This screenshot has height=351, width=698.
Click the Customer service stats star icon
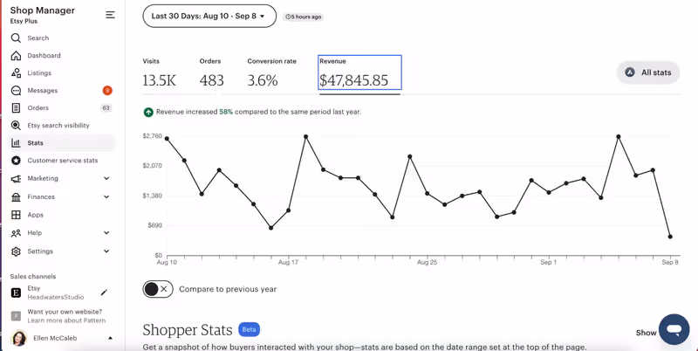[x=16, y=161]
